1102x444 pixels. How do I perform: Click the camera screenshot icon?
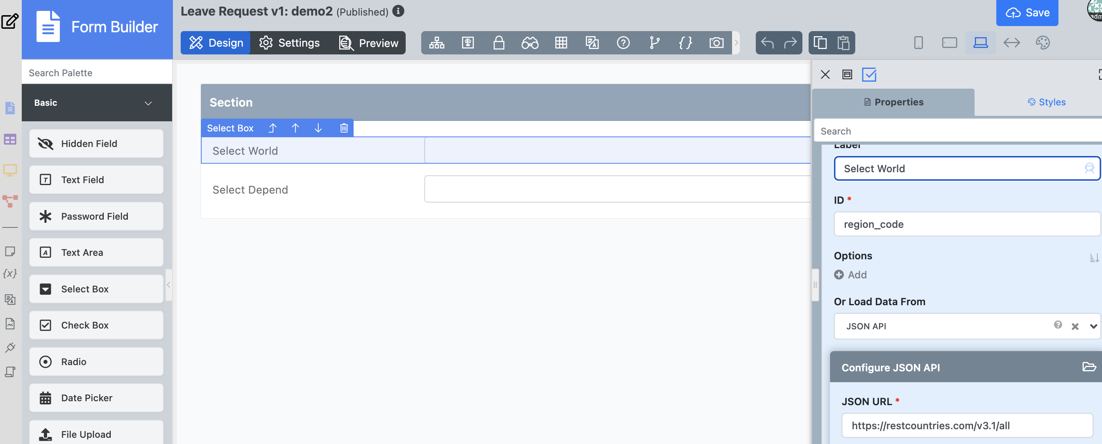[716, 43]
